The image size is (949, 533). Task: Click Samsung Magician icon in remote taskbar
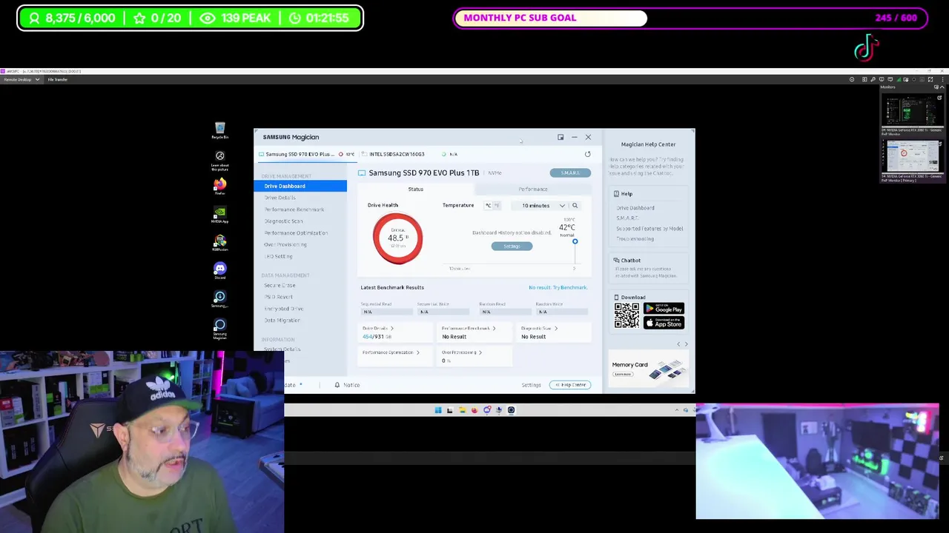click(x=511, y=410)
